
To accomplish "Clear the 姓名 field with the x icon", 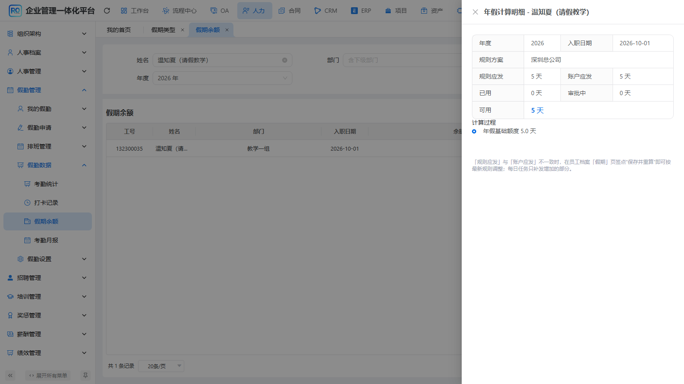I will 285,60.
